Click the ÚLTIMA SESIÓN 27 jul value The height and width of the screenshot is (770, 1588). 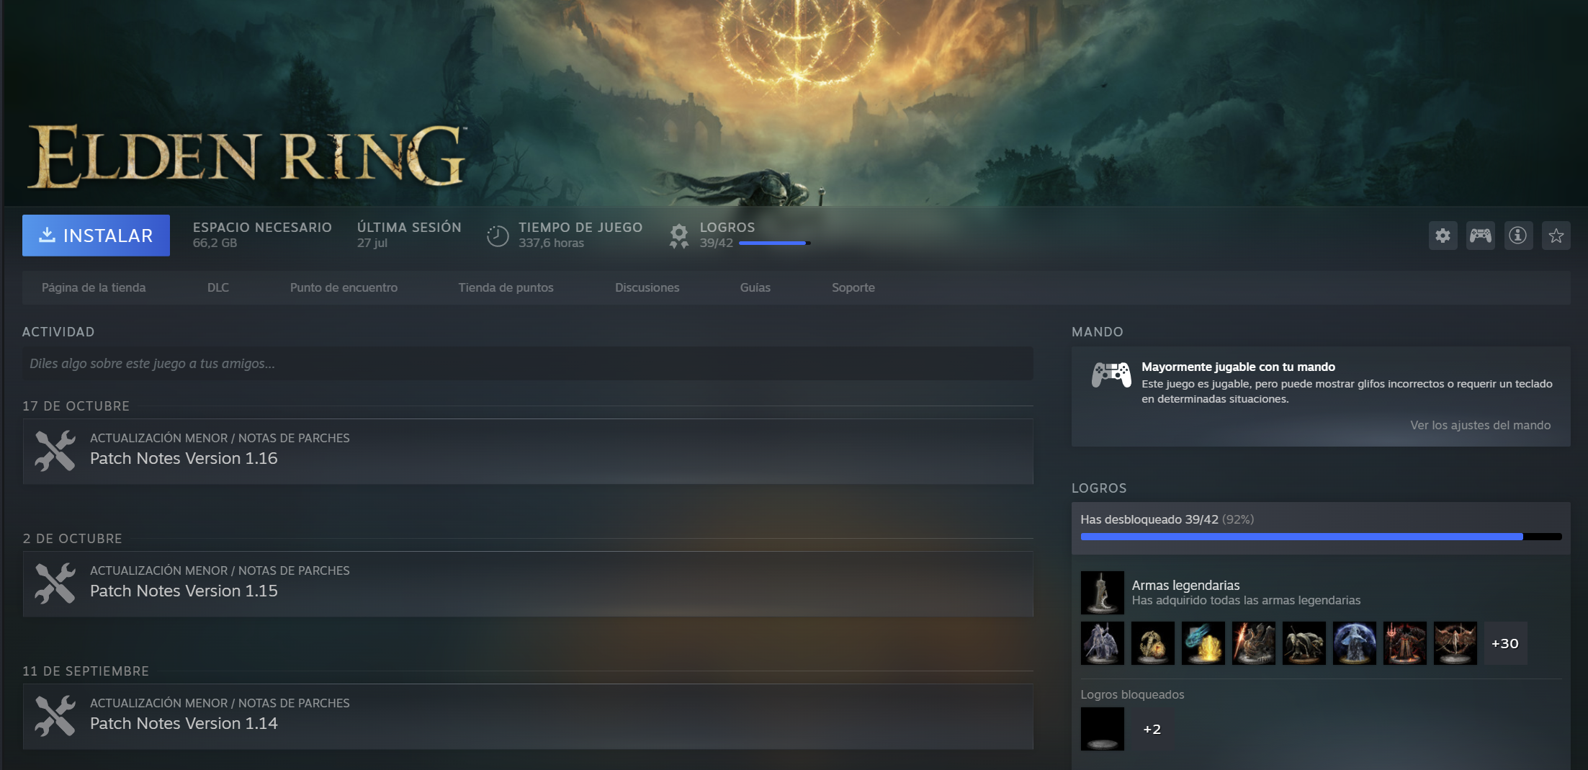click(x=372, y=243)
